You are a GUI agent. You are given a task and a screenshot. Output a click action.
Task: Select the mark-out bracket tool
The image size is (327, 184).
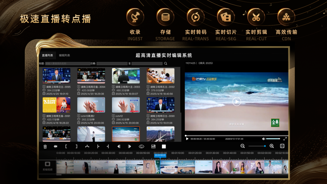coord(76,146)
